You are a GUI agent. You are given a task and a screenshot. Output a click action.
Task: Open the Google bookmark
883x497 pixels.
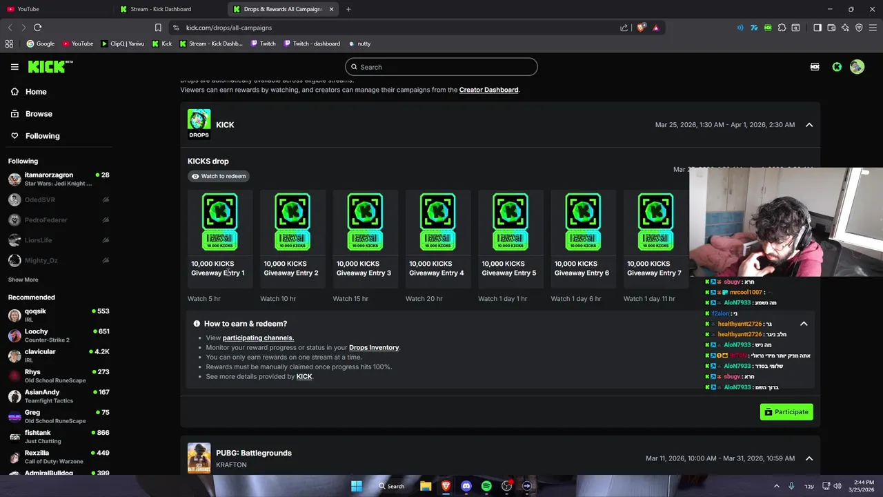click(41, 43)
